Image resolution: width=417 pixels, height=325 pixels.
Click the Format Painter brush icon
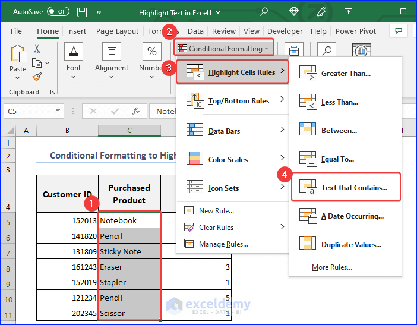[37, 77]
